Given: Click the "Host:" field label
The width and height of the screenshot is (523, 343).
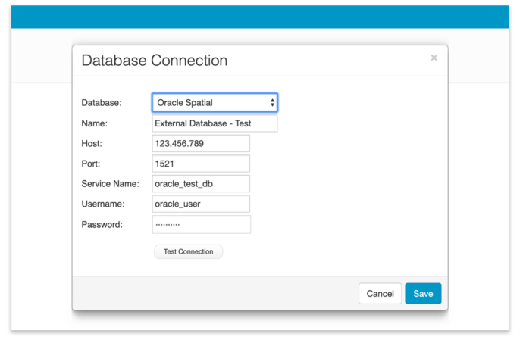Looking at the screenshot, I should click(x=93, y=144).
